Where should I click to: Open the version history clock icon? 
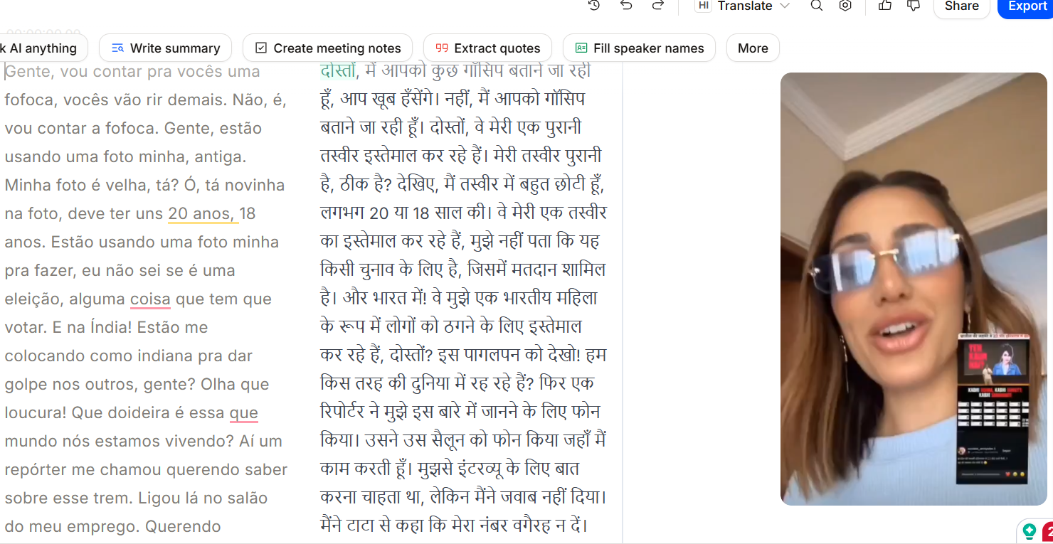click(594, 6)
